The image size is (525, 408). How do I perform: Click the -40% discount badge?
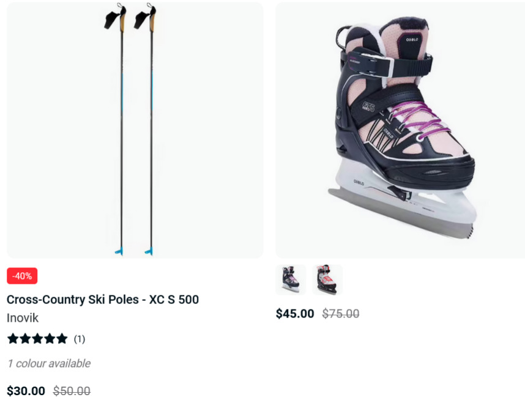click(22, 276)
